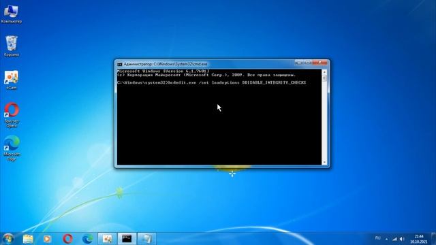Maximize the command prompt window
The width and height of the screenshot is (436, 245).
coord(308,63)
